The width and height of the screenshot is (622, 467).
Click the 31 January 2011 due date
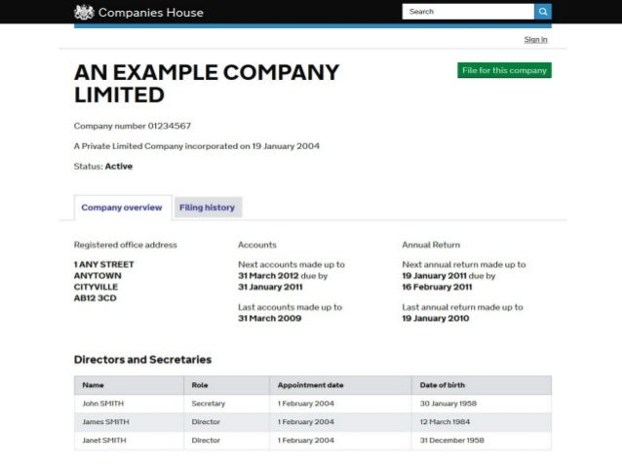pyautogui.click(x=270, y=287)
